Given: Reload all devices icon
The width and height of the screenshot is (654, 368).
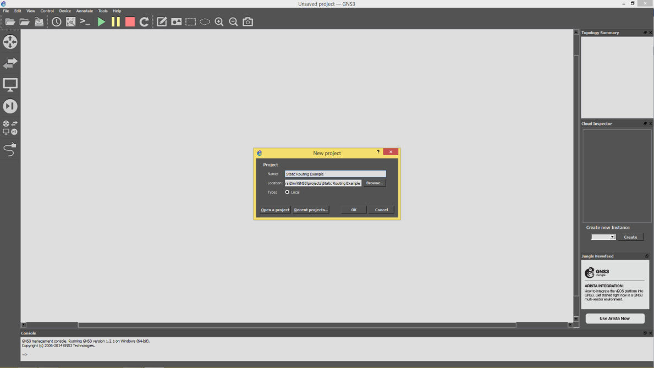Looking at the screenshot, I should point(144,21).
